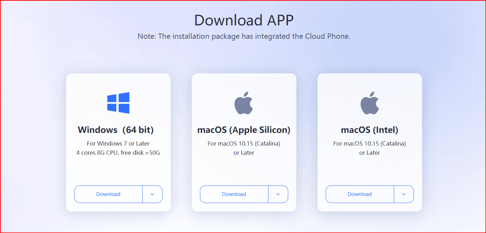The image size is (486, 233).
Task: Click the Apple logo on the macOS Intel card
Action: 369,103
